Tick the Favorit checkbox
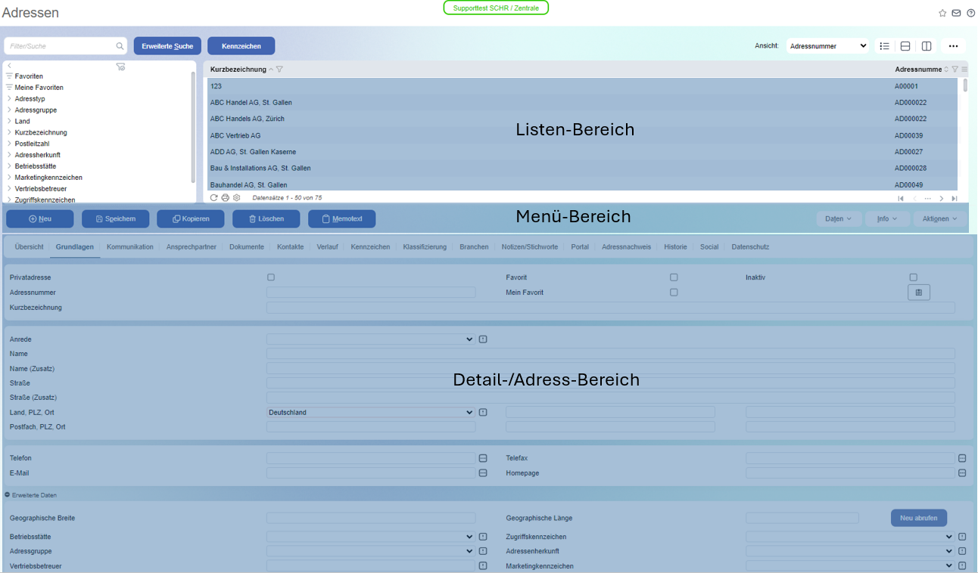Image resolution: width=978 pixels, height=573 pixels. coord(674,277)
